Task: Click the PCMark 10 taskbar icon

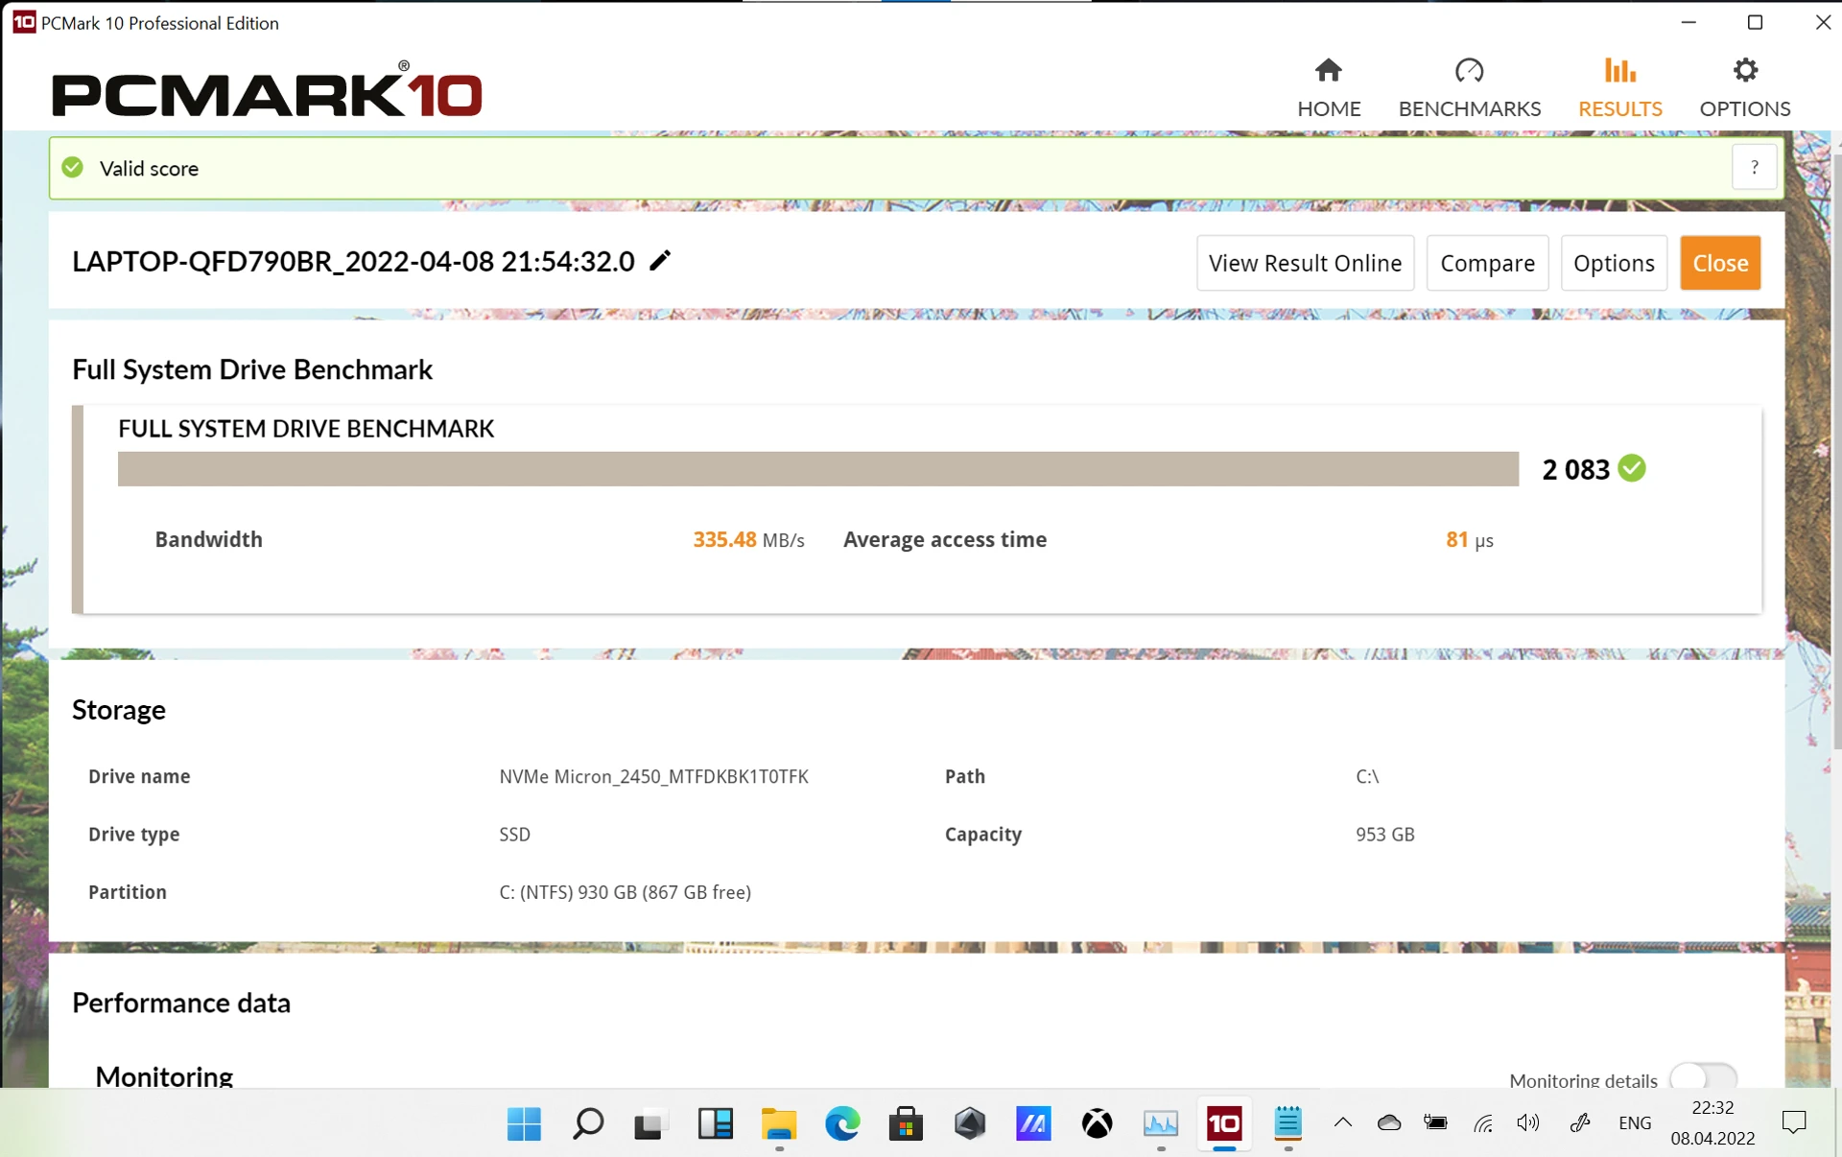Action: point(1224,1123)
